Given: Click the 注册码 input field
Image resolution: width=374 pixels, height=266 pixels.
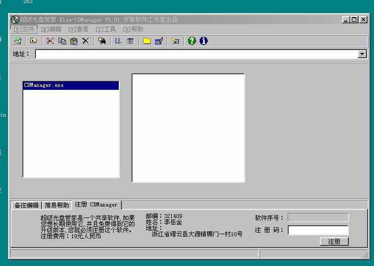Looking at the screenshot, I should (318, 230).
